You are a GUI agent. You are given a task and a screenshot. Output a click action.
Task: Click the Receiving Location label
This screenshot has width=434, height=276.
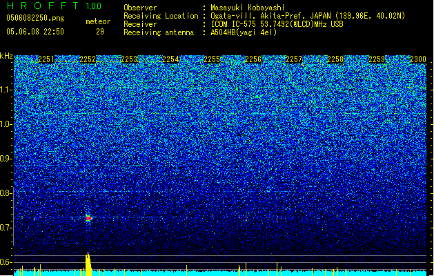[x=161, y=16]
